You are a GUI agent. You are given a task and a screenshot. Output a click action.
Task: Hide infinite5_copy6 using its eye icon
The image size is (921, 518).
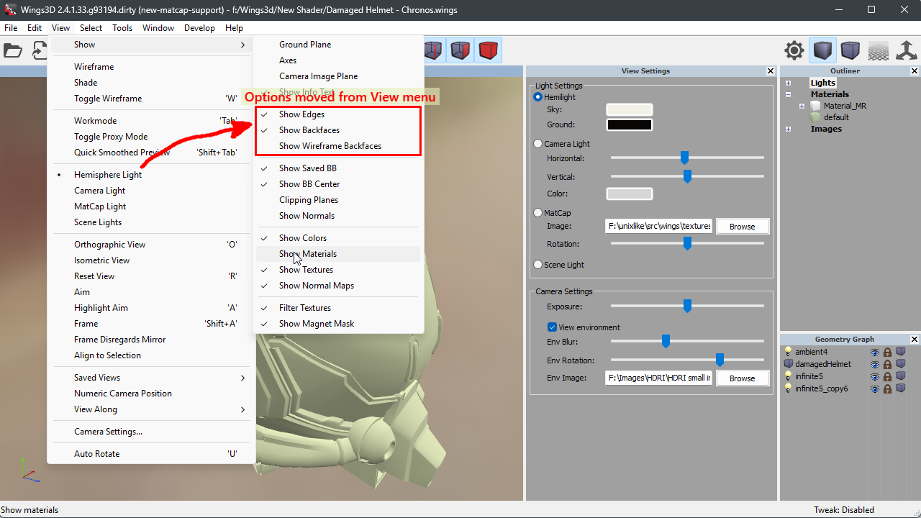click(x=875, y=389)
